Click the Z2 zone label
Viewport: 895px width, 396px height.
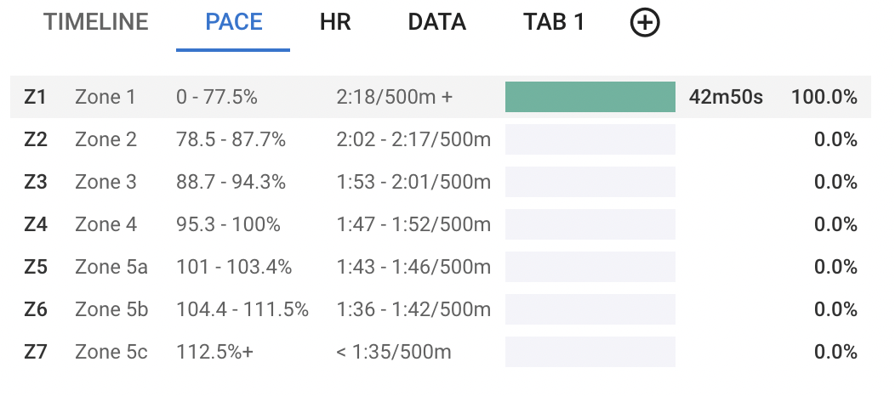pyautogui.click(x=35, y=139)
